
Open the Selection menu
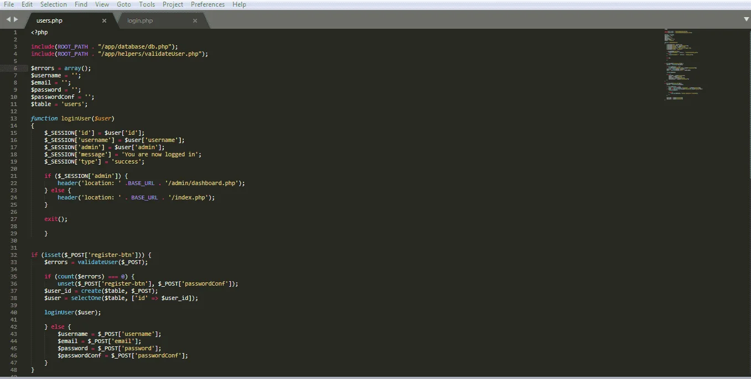point(54,4)
